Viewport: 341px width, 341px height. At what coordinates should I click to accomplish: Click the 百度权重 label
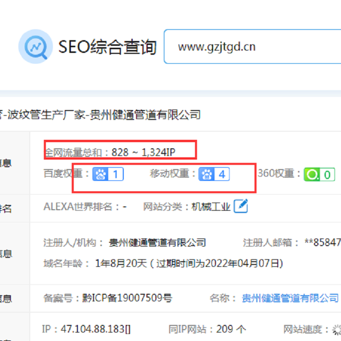[66, 173]
